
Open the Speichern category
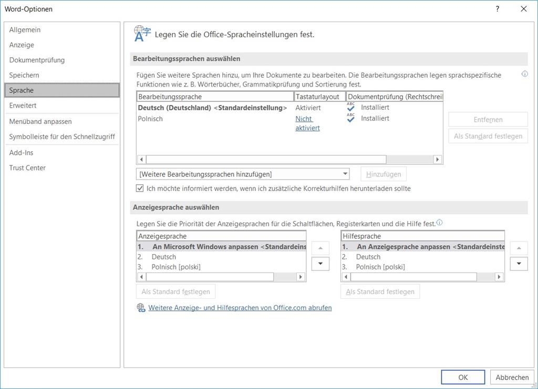[x=62, y=75]
